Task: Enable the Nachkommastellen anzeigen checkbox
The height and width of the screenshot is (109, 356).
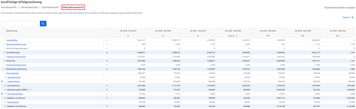Action: point(322,7)
